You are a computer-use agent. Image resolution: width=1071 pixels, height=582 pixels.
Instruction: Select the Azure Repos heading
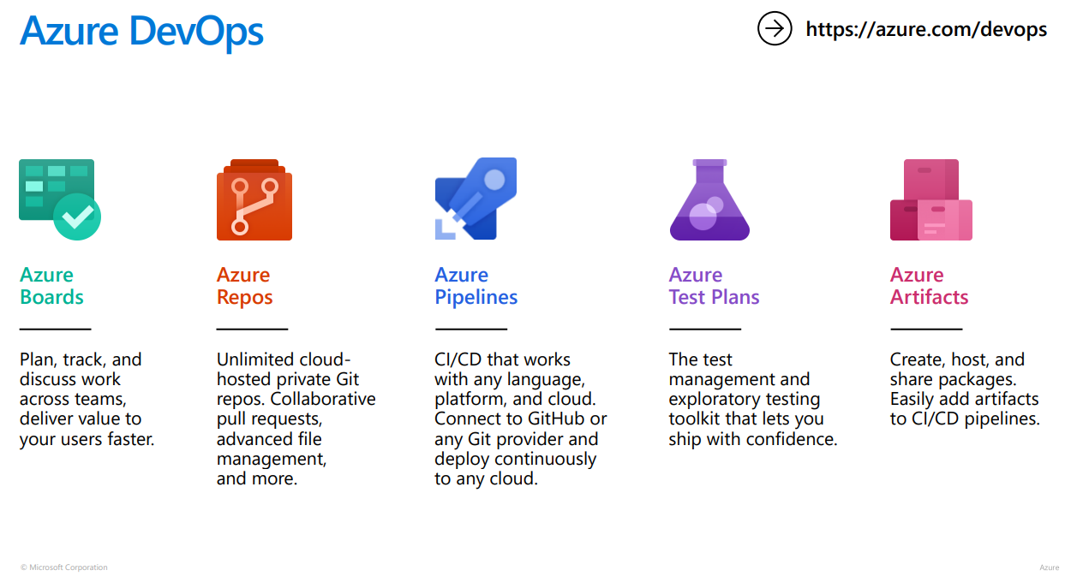[x=244, y=286]
